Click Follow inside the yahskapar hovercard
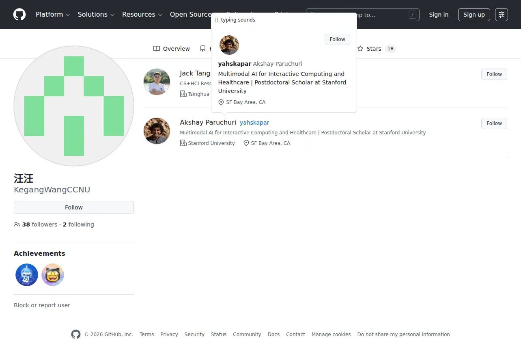The height and width of the screenshot is (356, 521). [x=337, y=39]
